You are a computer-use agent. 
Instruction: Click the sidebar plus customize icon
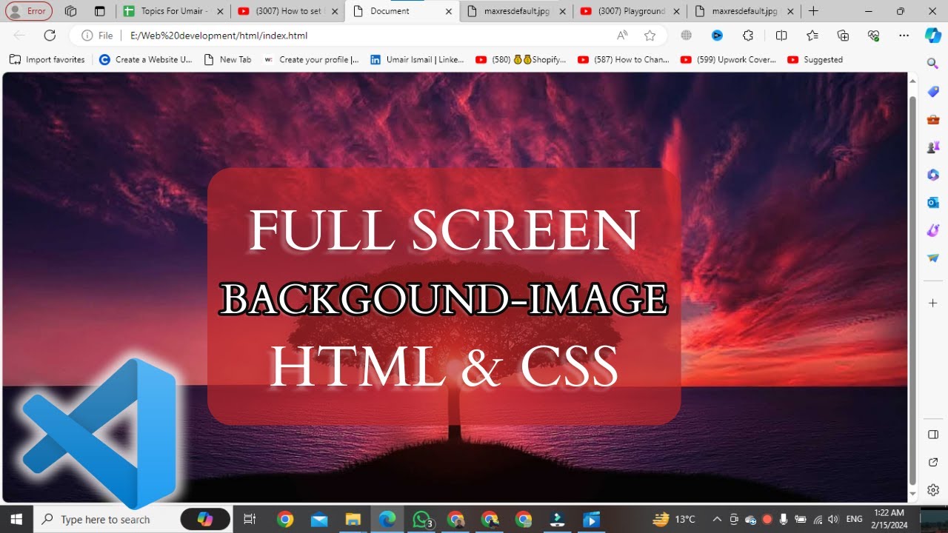(933, 304)
